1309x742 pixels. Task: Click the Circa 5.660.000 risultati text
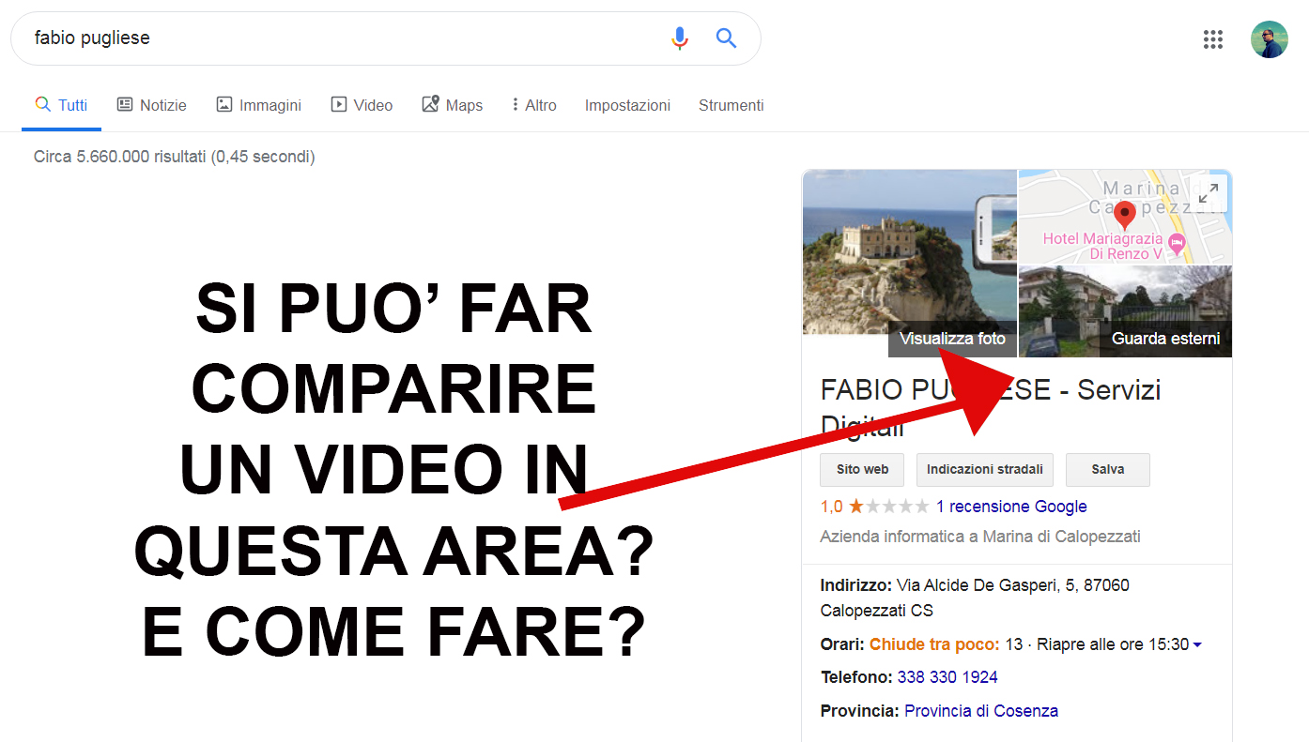pos(175,157)
